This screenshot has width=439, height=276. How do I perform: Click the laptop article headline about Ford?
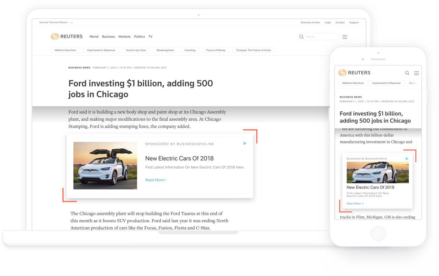pos(141,88)
